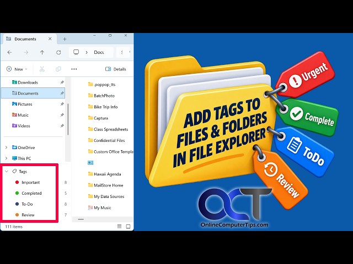The height and width of the screenshot is (264, 353).
Task: Expand the This PC tree node
Action: pos(6,158)
